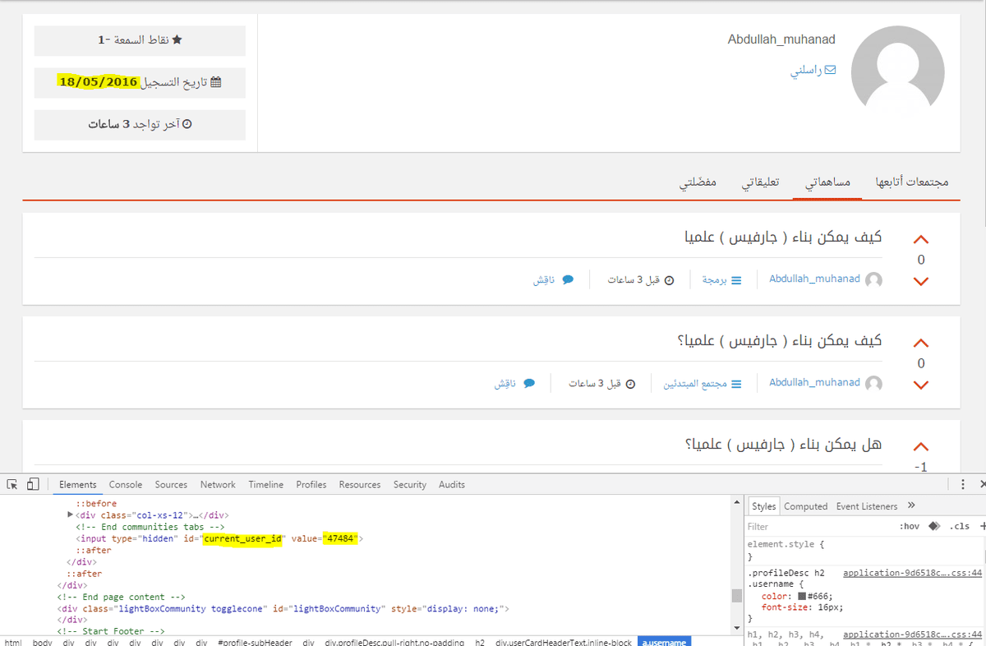This screenshot has height=646, width=986.
Task: Open the Network tab
Action: (218, 485)
